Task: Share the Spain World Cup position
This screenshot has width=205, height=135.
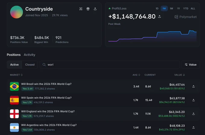Action: (194, 100)
